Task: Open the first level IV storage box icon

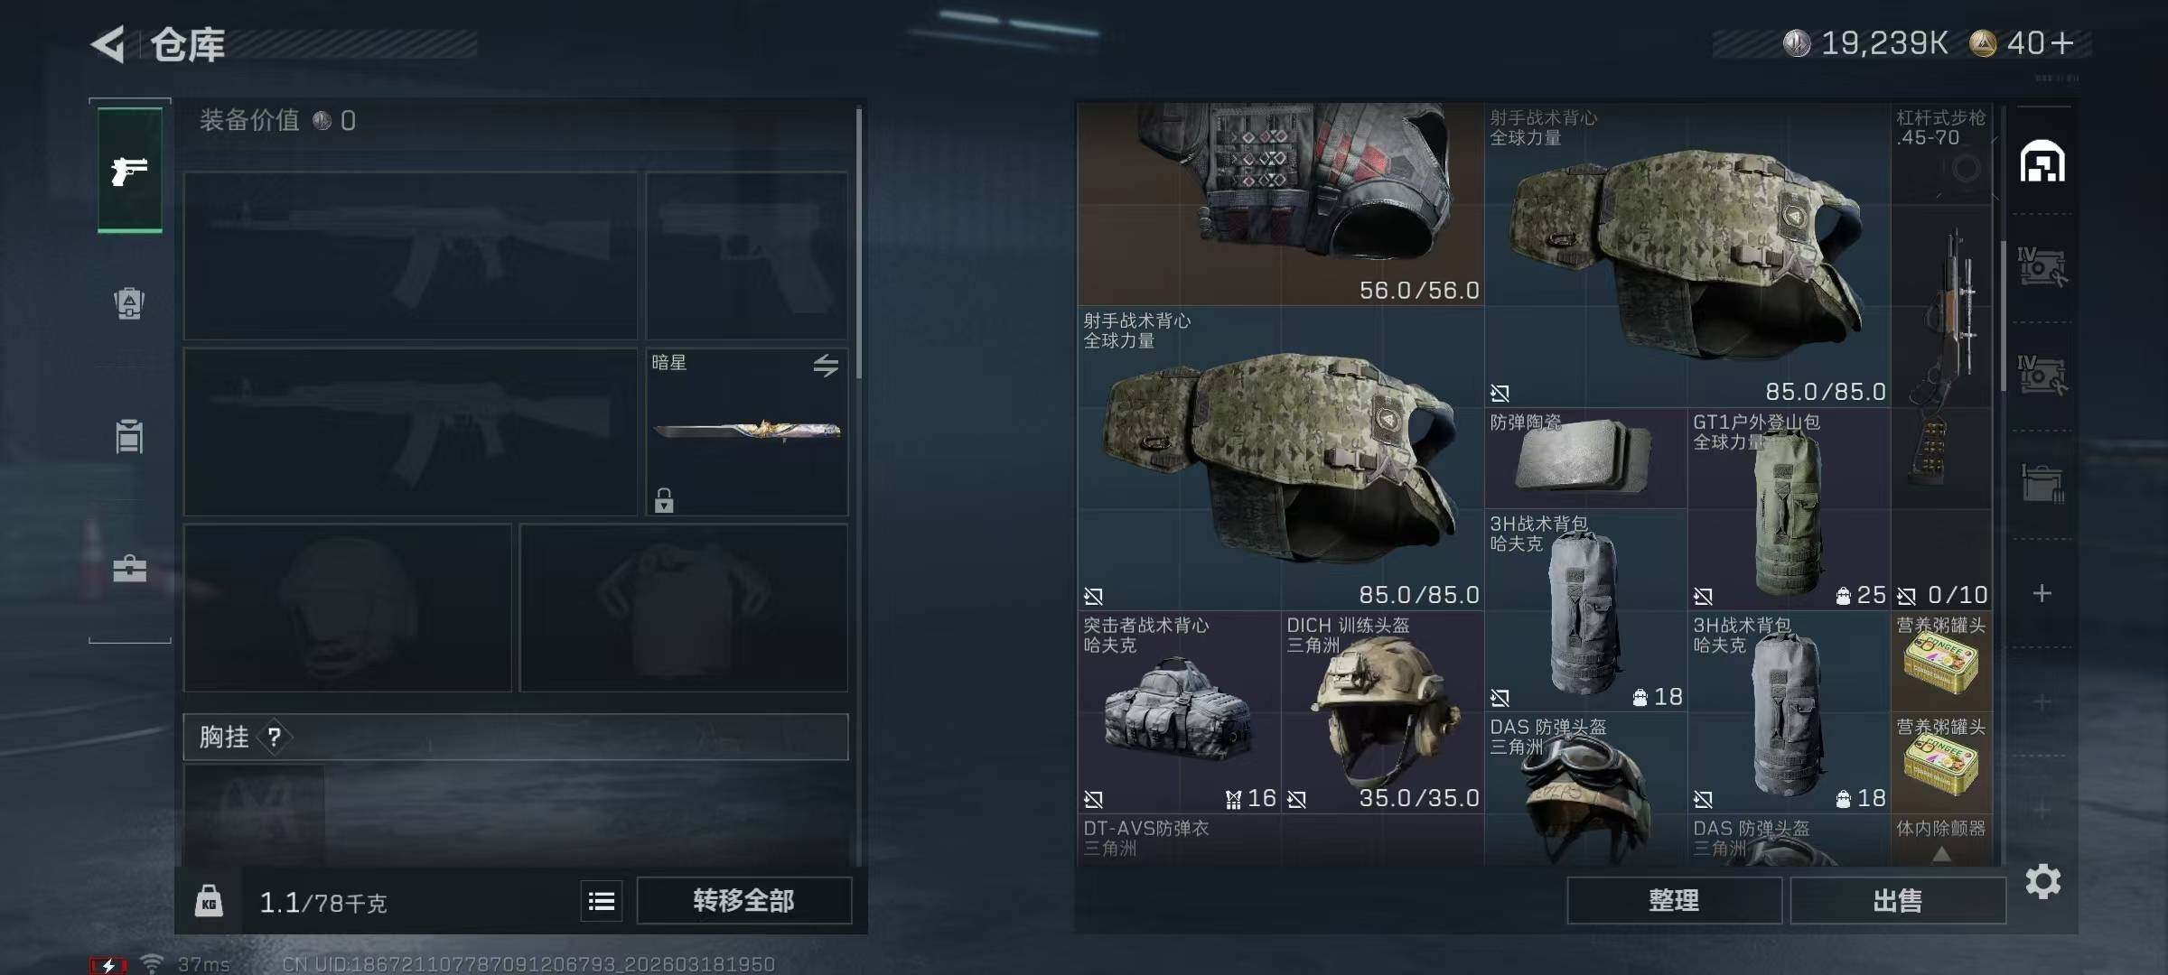Action: [x=2042, y=267]
